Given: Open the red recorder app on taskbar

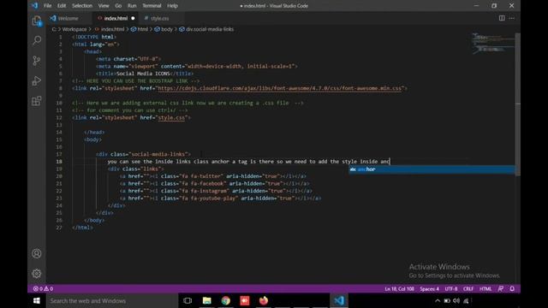Looking at the screenshot, I should [245, 300].
